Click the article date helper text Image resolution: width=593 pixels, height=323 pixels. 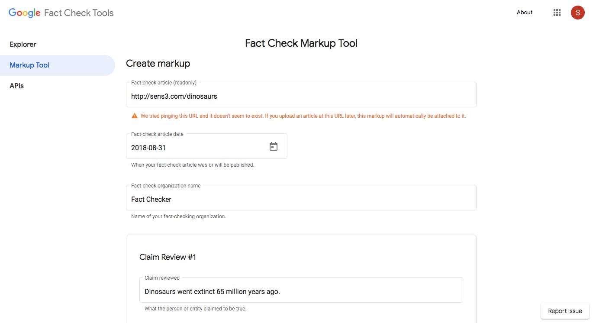coord(193,165)
